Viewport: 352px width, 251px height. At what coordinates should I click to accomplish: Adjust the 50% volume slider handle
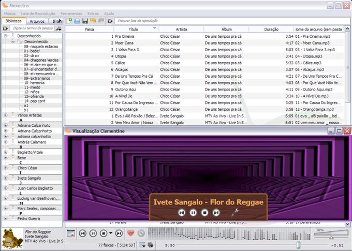pos(331,238)
